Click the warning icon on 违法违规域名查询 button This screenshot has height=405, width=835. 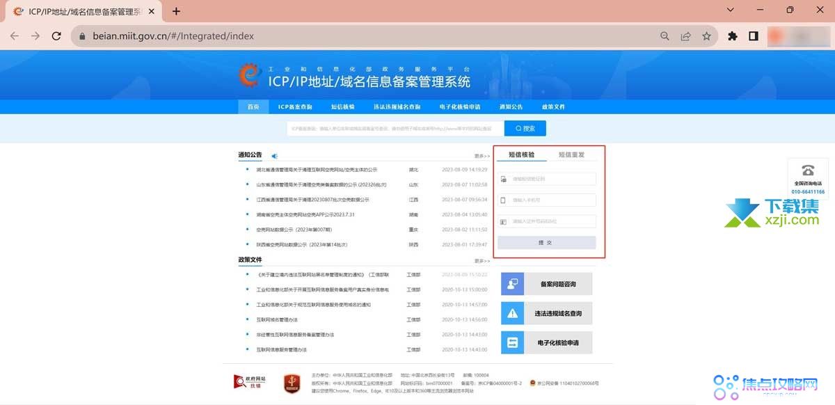pyautogui.click(x=512, y=313)
